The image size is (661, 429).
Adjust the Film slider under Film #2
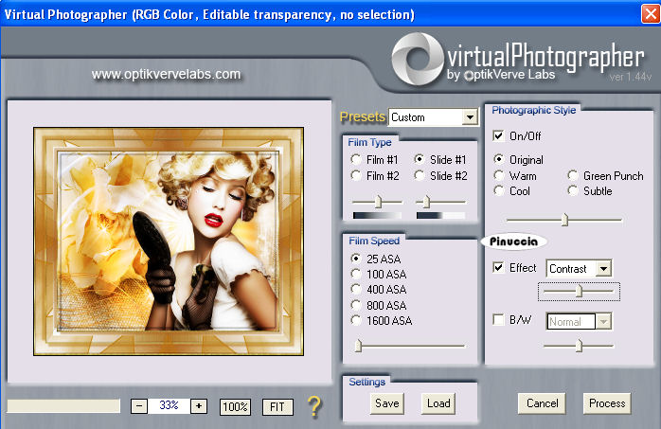(378, 202)
